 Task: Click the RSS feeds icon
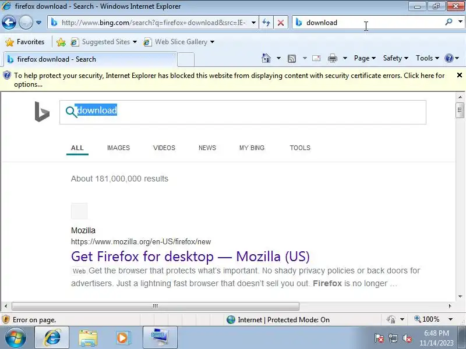pyautogui.click(x=292, y=59)
